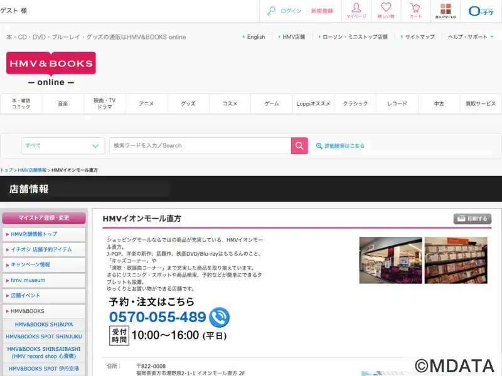Click the login key icon
This screenshot has height=376, width=502.
point(271,11)
